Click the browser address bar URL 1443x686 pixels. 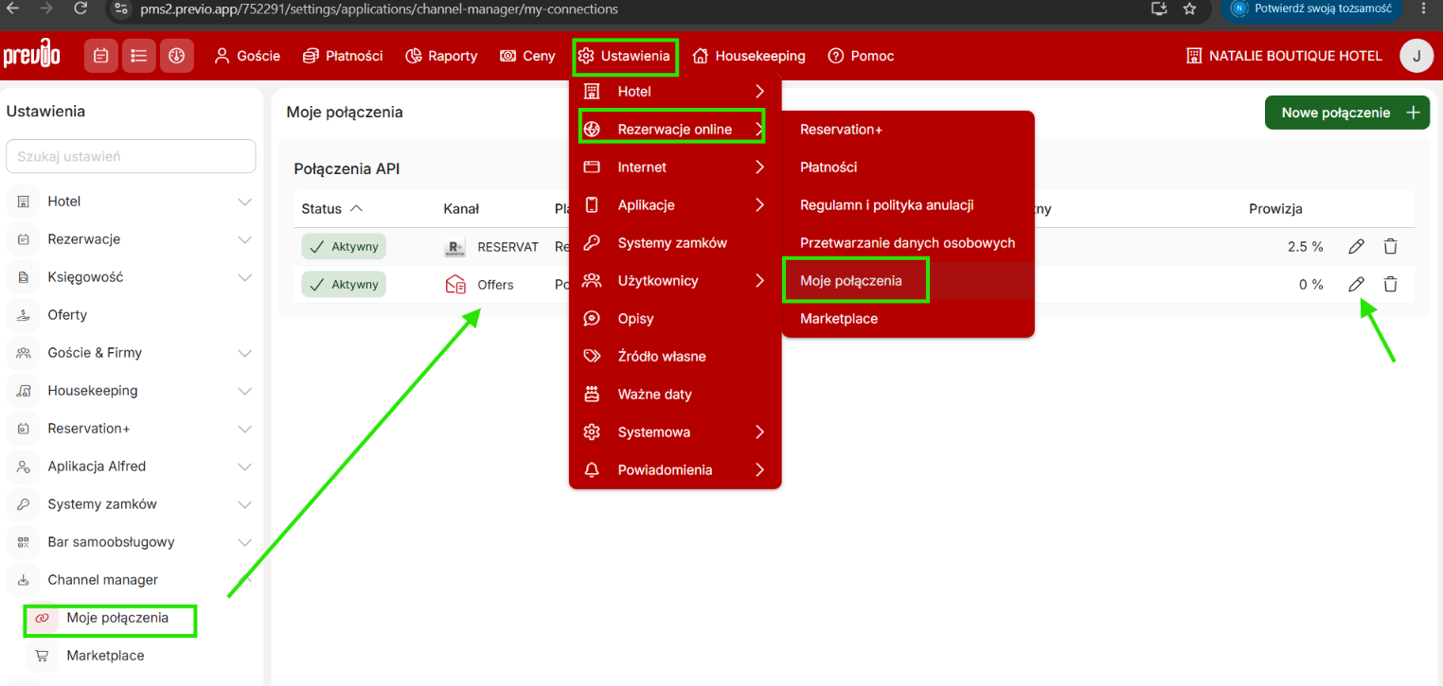pos(379,9)
